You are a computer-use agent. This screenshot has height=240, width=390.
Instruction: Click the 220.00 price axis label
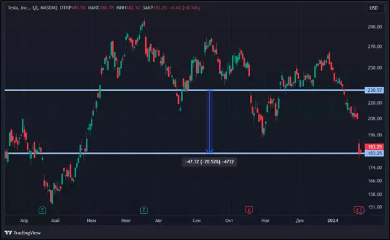point(375,103)
